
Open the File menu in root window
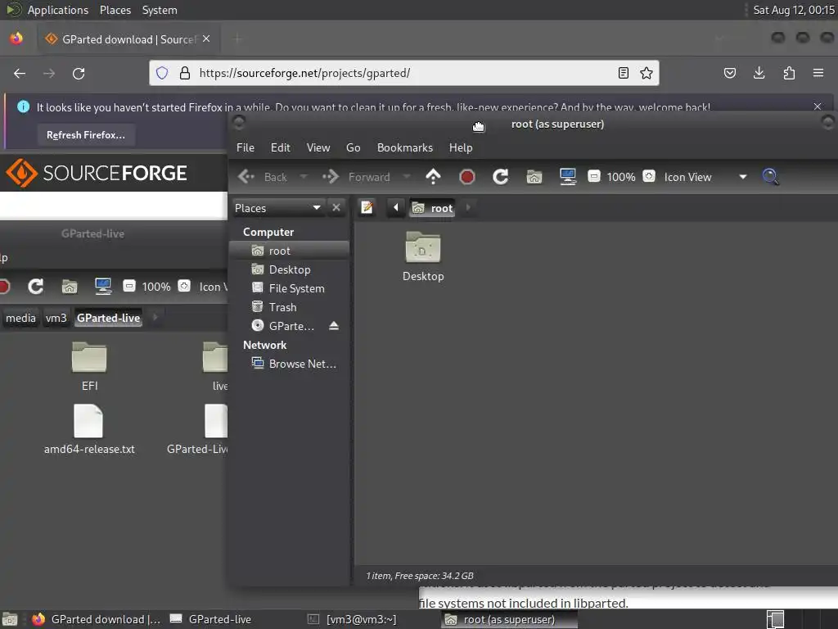tap(246, 147)
